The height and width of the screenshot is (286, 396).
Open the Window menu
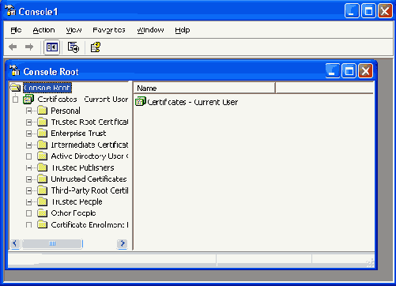click(x=150, y=30)
